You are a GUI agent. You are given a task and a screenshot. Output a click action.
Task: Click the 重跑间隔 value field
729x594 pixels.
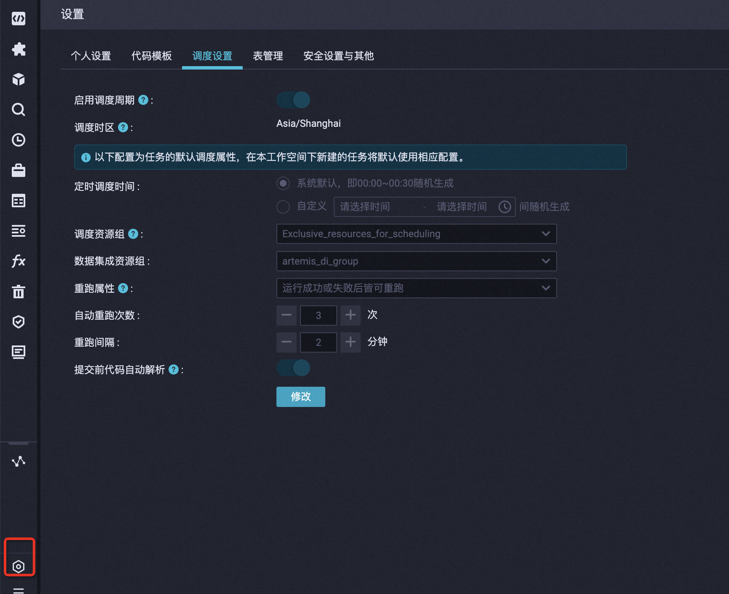point(319,342)
